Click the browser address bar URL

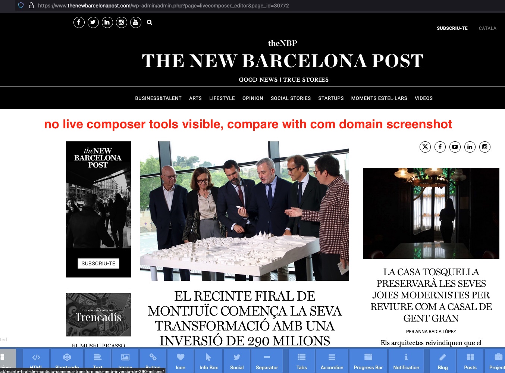(x=163, y=6)
